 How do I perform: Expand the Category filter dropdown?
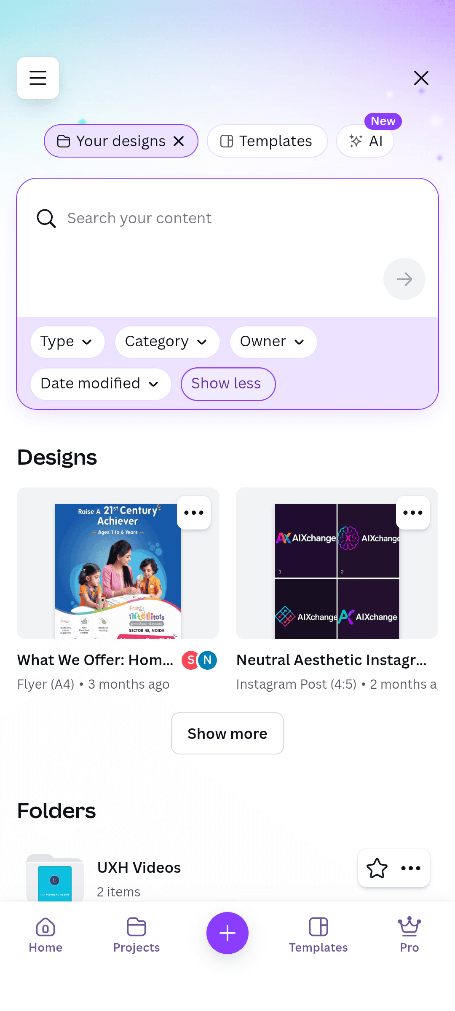(x=167, y=342)
